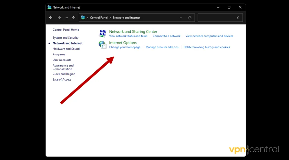Open View network status and tasks
The height and width of the screenshot is (160, 289).
(x=128, y=36)
